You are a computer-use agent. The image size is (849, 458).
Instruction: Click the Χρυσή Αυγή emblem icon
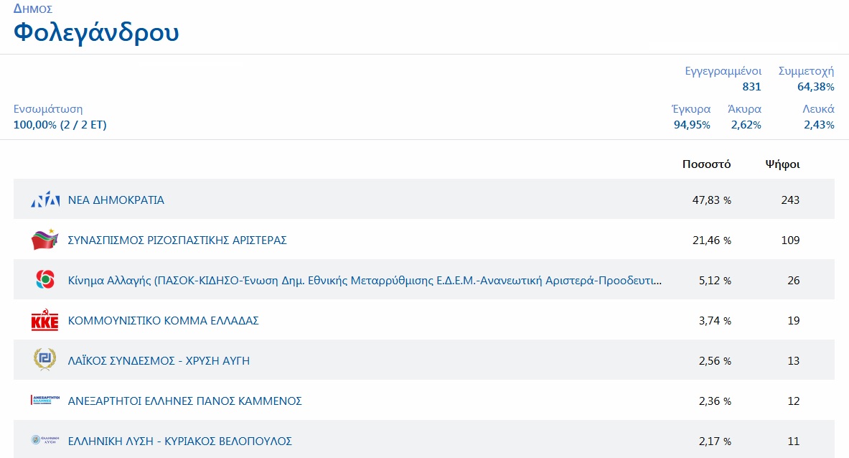[x=45, y=360]
